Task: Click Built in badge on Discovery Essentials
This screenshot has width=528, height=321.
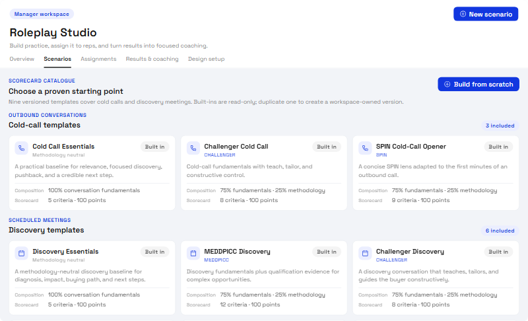Action: (154, 252)
